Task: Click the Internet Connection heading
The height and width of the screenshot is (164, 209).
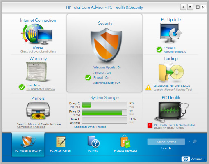Action: 38,20
